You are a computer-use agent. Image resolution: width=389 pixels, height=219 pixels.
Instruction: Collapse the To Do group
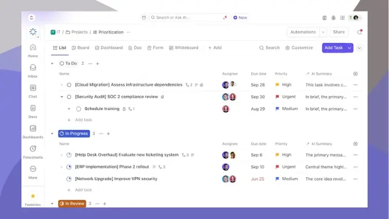point(52,64)
